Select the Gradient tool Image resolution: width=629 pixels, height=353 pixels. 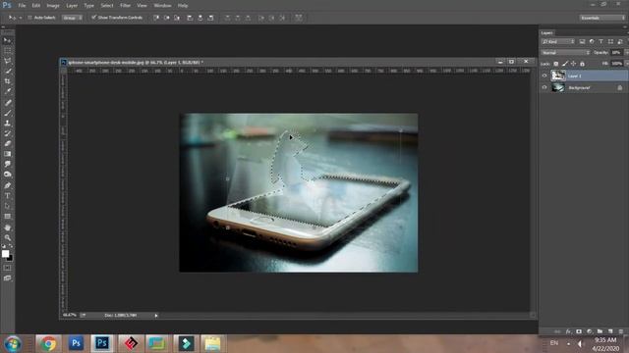click(7, 154)
